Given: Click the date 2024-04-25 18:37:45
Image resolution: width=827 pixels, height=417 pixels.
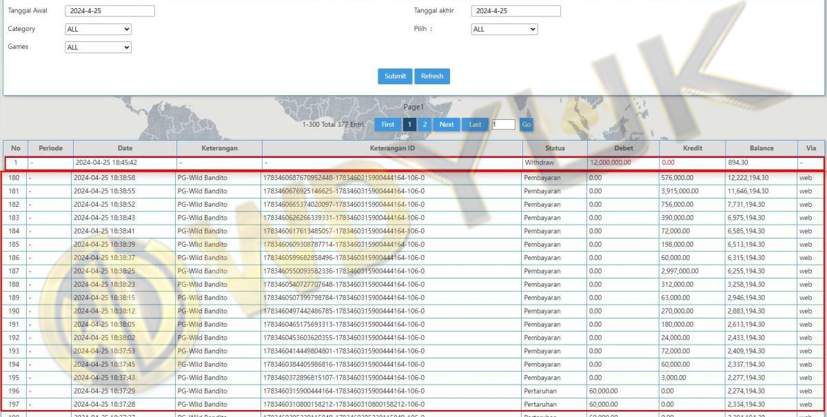Looking at the screenshot, I should (105, 365).
